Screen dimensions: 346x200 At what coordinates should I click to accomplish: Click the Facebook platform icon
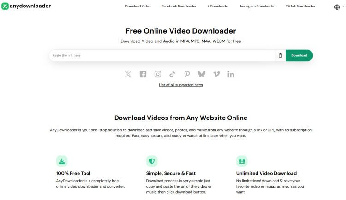(143, 74)
